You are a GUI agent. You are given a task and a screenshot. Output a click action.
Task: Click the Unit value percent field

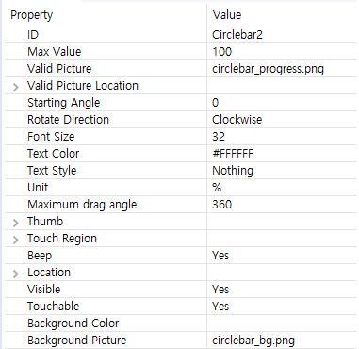click(x=282, y=188)
